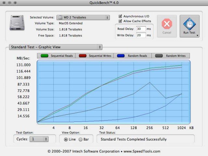Image resolution: width=208 pixels, height=156 pixels.
Task: Click the blue Random Reads swatch
Action: [121, 56]
